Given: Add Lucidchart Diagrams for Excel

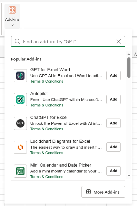Looking at the screenshot, I should pos(114,147).
